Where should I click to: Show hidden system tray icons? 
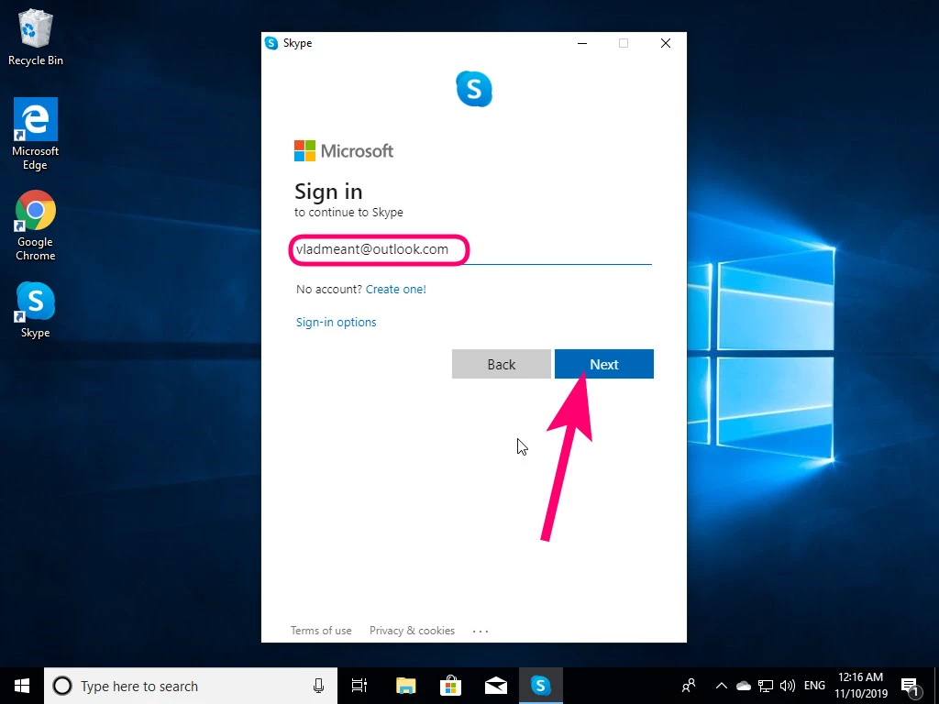[x=722, y=686]
